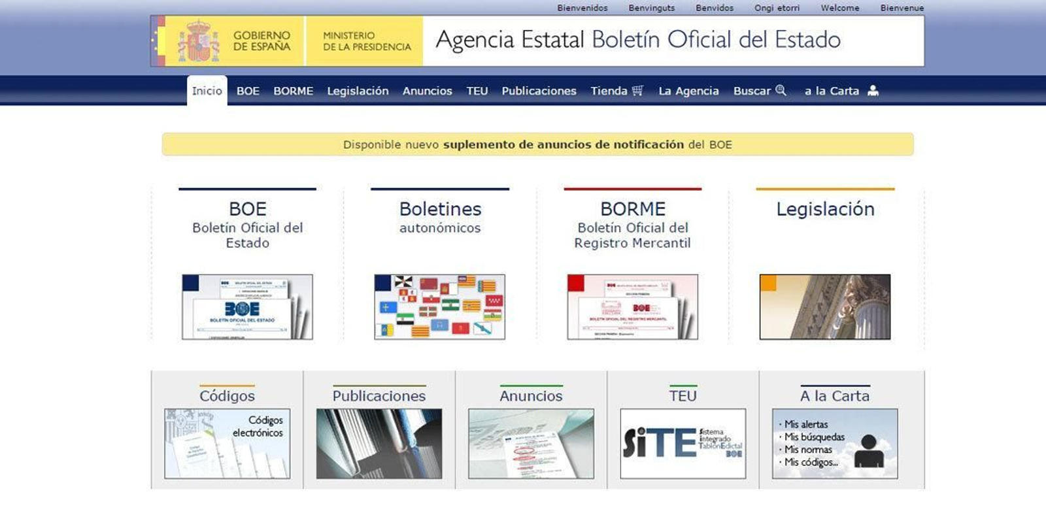Click the BOE Boletín Oficial del Estado heading
Screen dimensions: 1046x532
(247, 225)
